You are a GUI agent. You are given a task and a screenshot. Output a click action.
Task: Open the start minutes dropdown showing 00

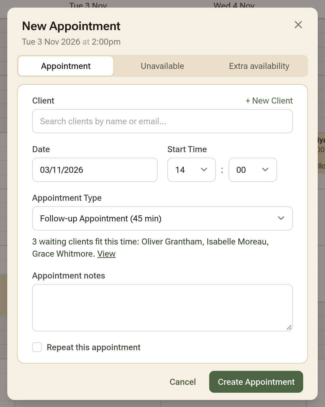pos(253,170)
